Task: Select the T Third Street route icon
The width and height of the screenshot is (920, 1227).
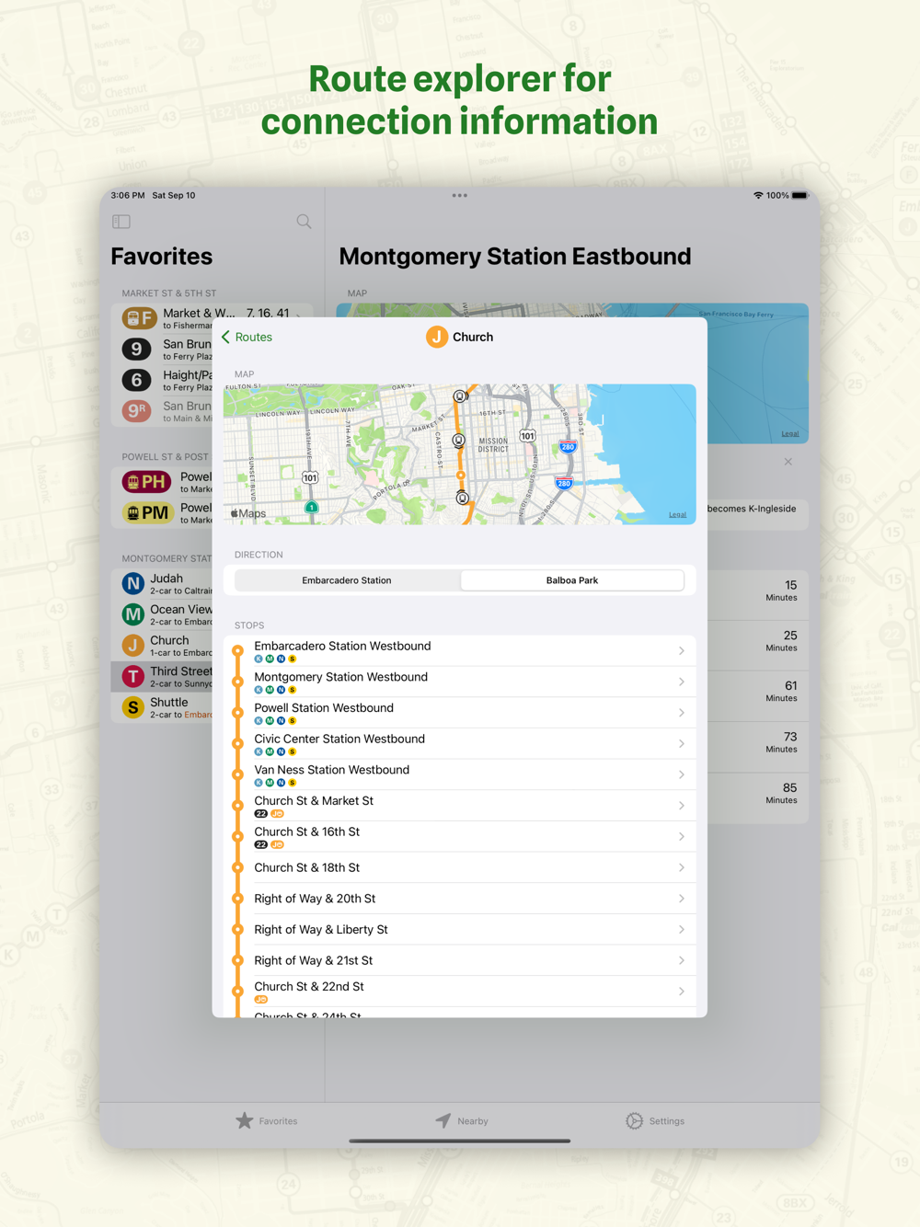Action: pyautogui.click(x=133, y=676)
